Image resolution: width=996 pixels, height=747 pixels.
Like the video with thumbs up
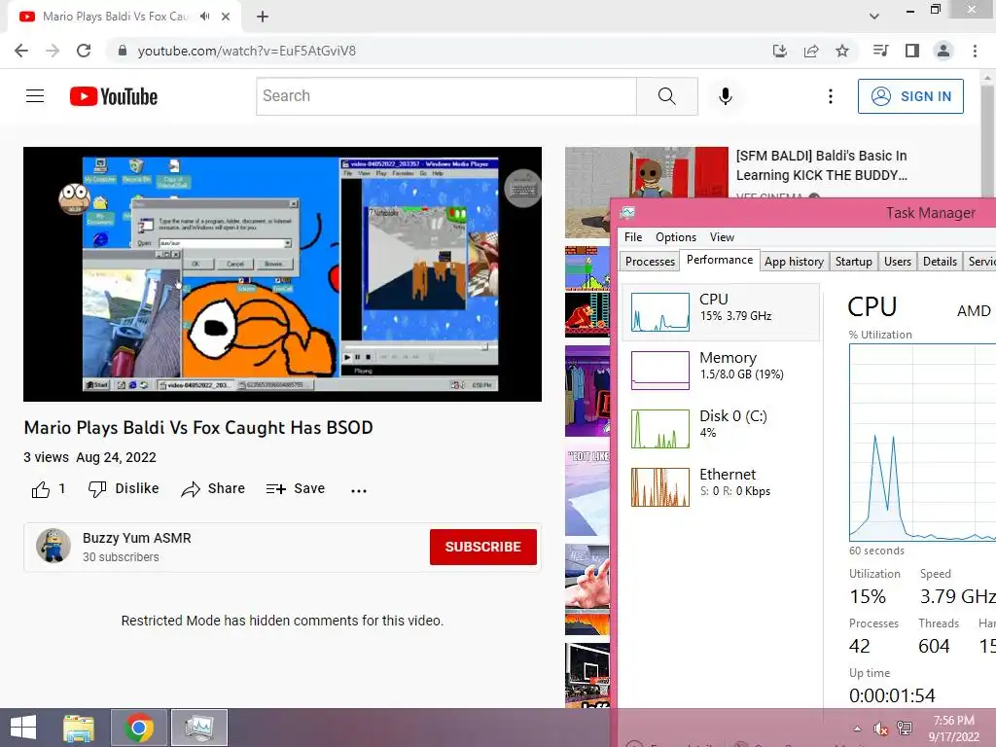(41, 489)
